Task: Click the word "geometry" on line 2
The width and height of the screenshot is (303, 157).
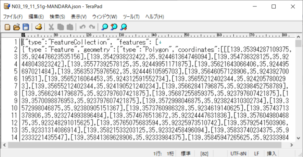Action: [97, 50]
